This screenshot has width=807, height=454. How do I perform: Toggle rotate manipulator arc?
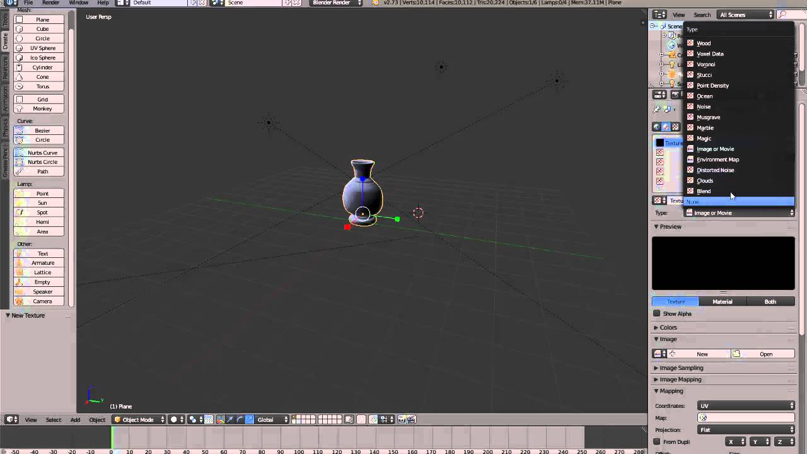[x=240, y=419]
